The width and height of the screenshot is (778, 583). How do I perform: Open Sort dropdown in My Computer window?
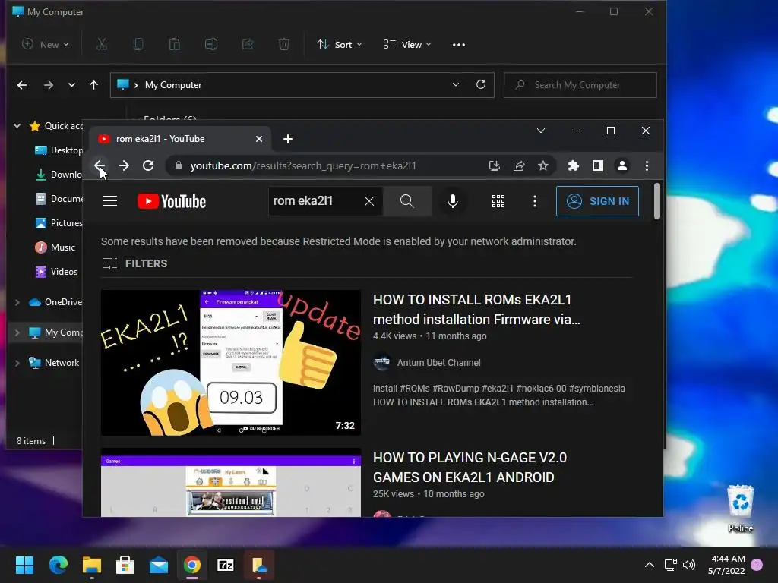340,45
